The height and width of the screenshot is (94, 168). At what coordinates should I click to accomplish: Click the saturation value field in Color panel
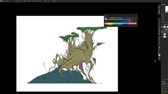pos(133,20)
